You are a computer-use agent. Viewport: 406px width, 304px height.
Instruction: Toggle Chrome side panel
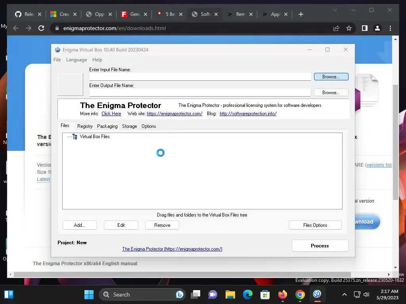pos(365,28)
